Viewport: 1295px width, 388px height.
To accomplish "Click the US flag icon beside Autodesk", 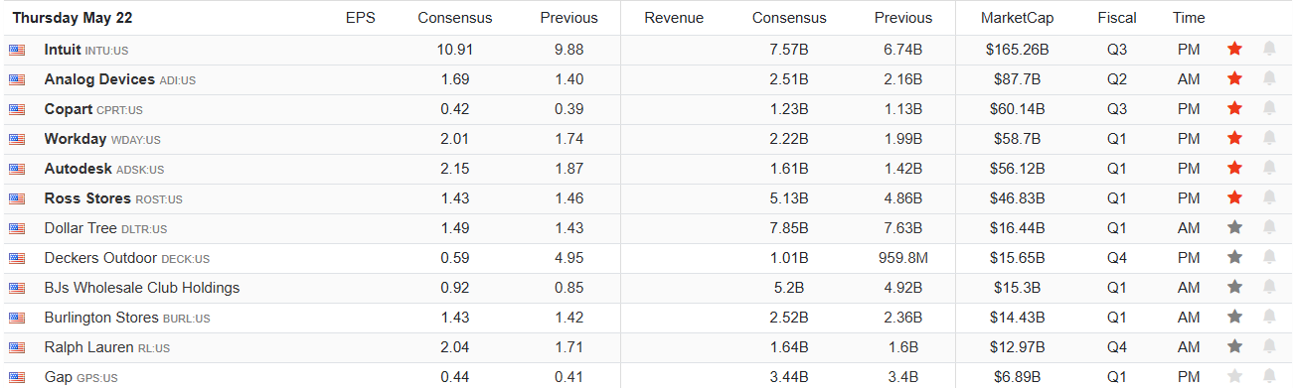I will point(17,169).
